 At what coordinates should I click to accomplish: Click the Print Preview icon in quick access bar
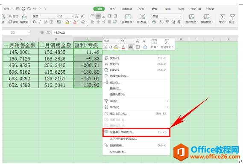[x=29, y=9]
